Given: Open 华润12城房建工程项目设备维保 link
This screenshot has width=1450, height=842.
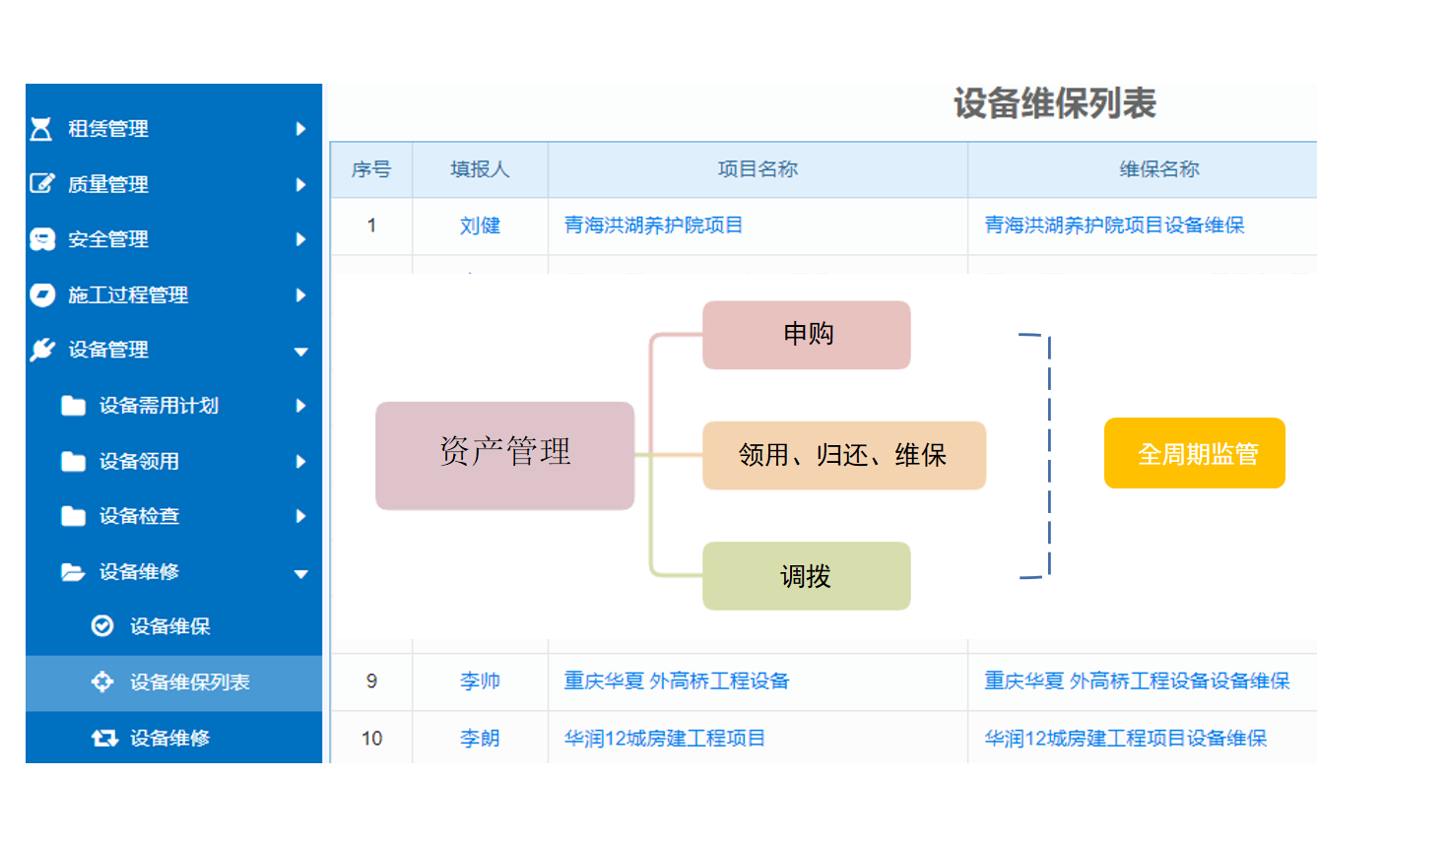Looking at the screenshot, I should tap(1125, 739).
